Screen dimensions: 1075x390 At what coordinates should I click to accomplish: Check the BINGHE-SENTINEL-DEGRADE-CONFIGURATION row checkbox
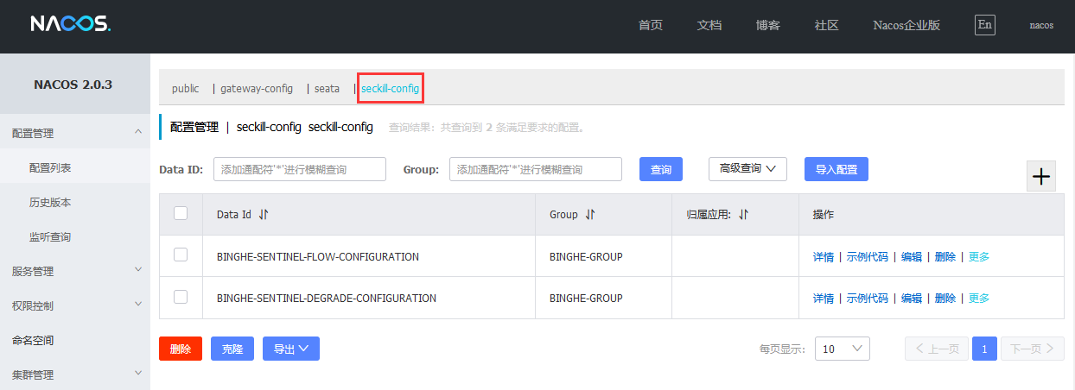click(181, 297)
